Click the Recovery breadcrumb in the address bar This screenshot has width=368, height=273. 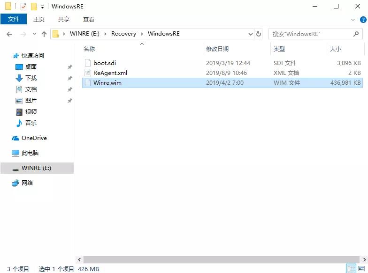coord(123,34)
